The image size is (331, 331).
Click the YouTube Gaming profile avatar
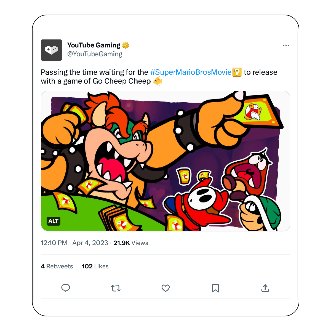coord(51,50)
